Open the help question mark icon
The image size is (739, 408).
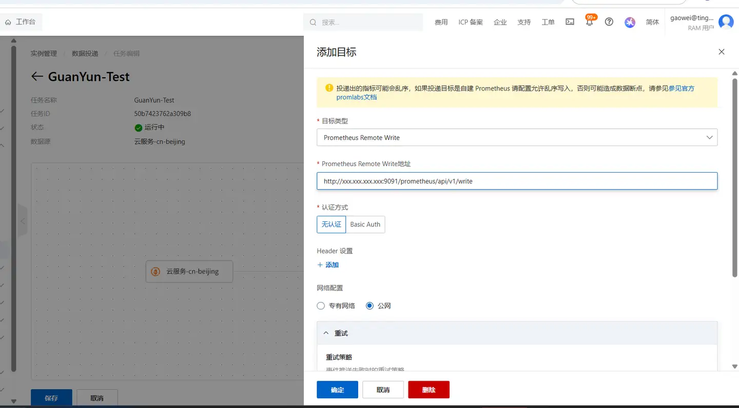point(609,22)
